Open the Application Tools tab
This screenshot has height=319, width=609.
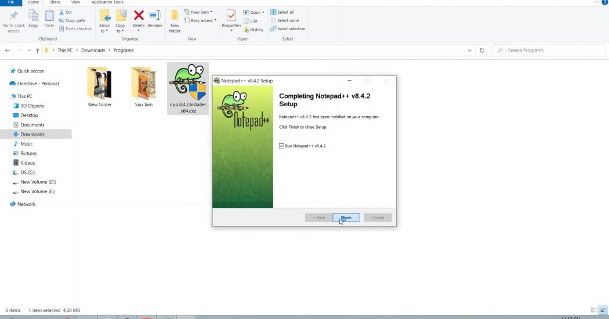(107, 2)
